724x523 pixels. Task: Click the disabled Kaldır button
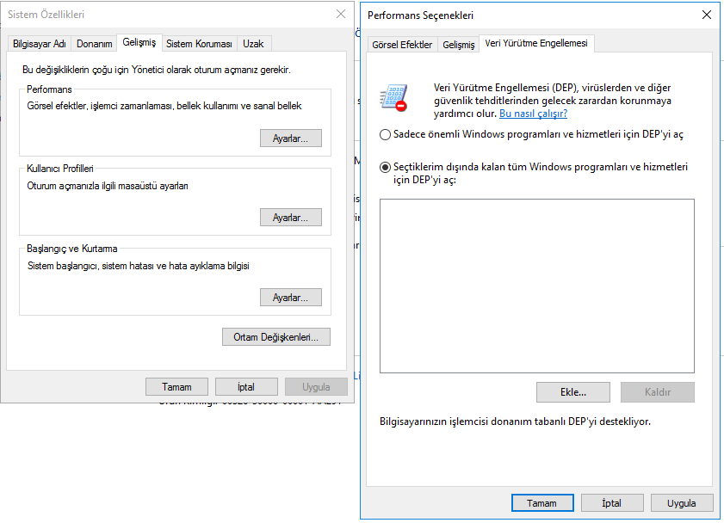coord(658,392)
